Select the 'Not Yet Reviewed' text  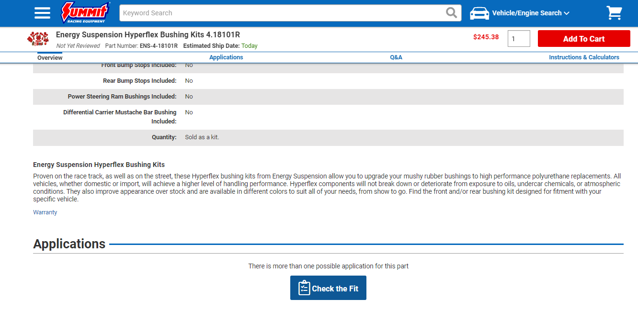click(x=78, y=46)
